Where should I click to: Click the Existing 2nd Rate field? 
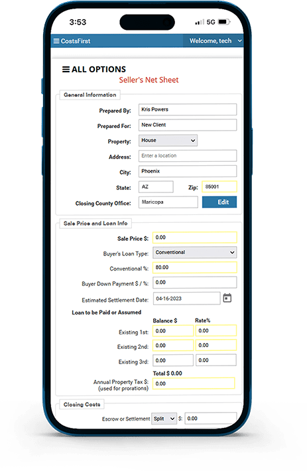click(x=216, y=345)
